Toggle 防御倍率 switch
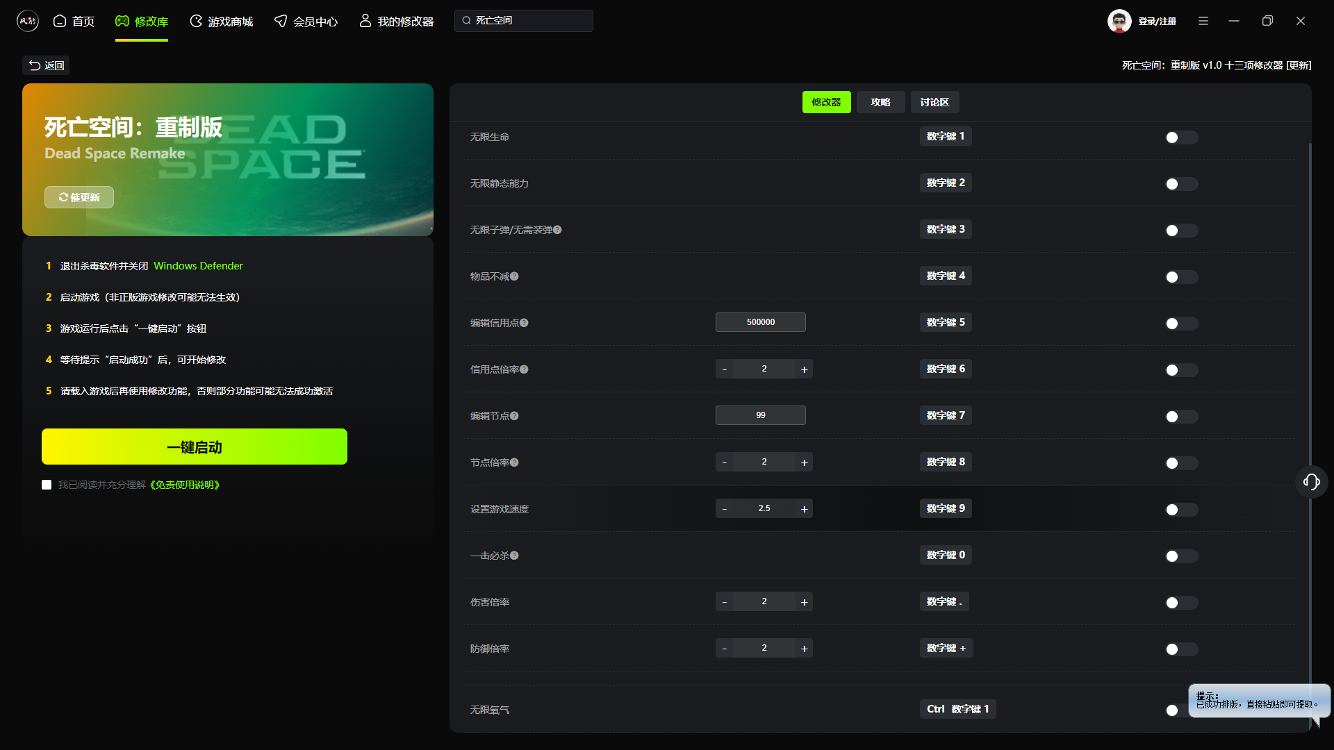Image resolution: width=1334 pixels, height=750 pixels. click(1181, 649)
